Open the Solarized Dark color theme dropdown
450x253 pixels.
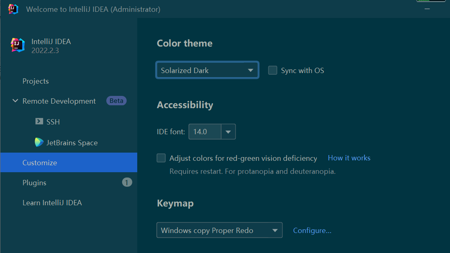pos(207,70)
